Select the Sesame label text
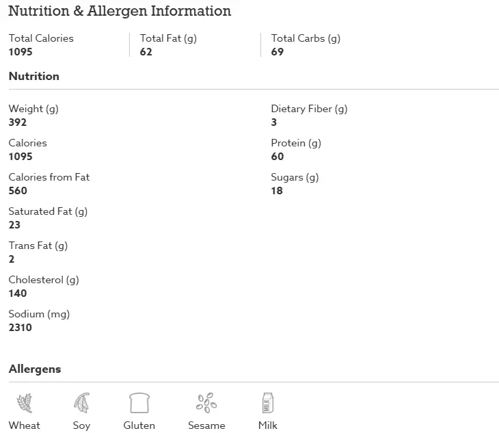 click(x=206, y=425)
